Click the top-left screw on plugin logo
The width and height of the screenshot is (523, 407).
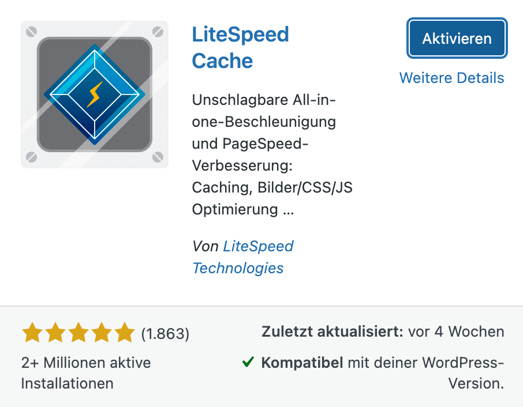pyautogui.click(x=31, y=32)
